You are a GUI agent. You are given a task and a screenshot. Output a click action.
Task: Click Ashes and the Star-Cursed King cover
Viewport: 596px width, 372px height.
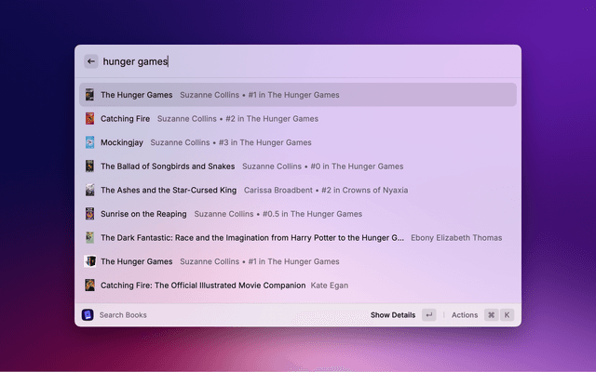click(x=90, y=190)
